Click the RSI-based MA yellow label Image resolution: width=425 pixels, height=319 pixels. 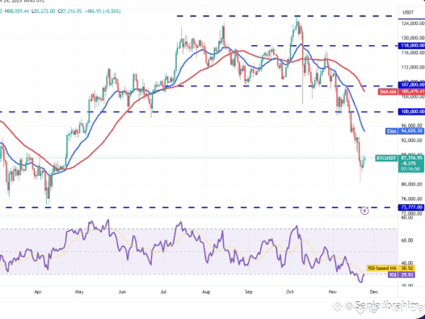point(382,268)
